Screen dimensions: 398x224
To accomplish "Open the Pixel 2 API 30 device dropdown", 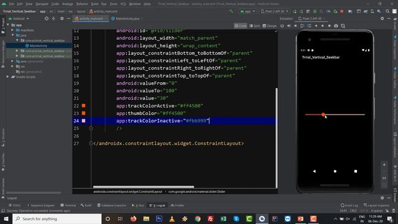I will 275,11.
